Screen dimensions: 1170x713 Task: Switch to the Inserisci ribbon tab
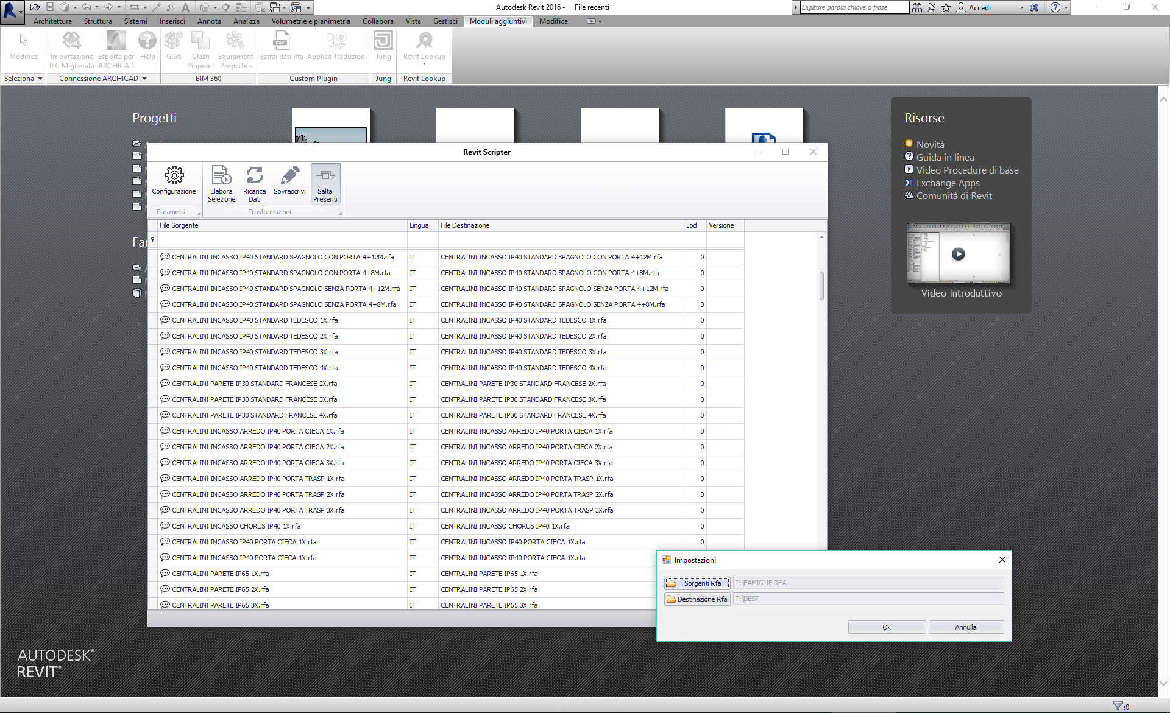point(172,21)
